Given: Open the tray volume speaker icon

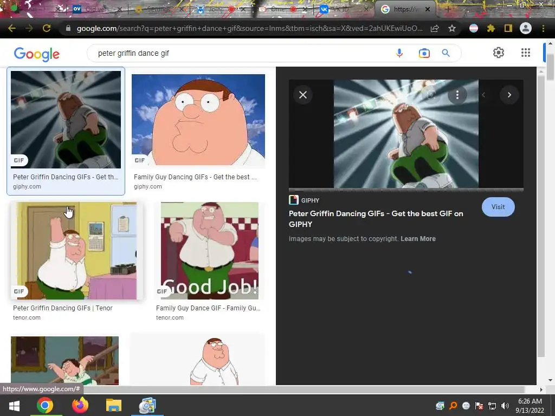Looking at the screenshot, I should pos(505,406).
